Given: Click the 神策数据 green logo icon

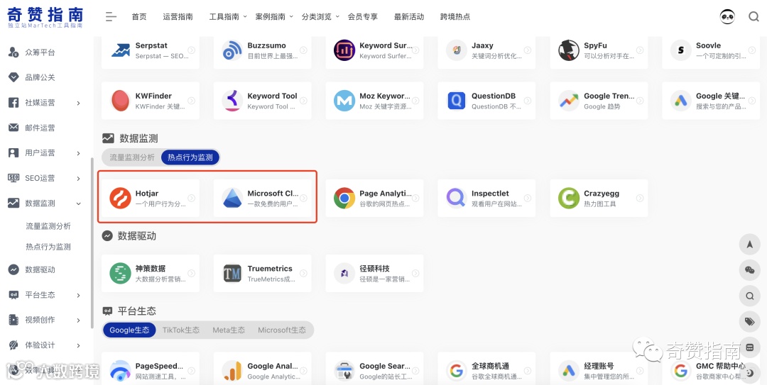Looking at the screenshot, I should [120, 273].
